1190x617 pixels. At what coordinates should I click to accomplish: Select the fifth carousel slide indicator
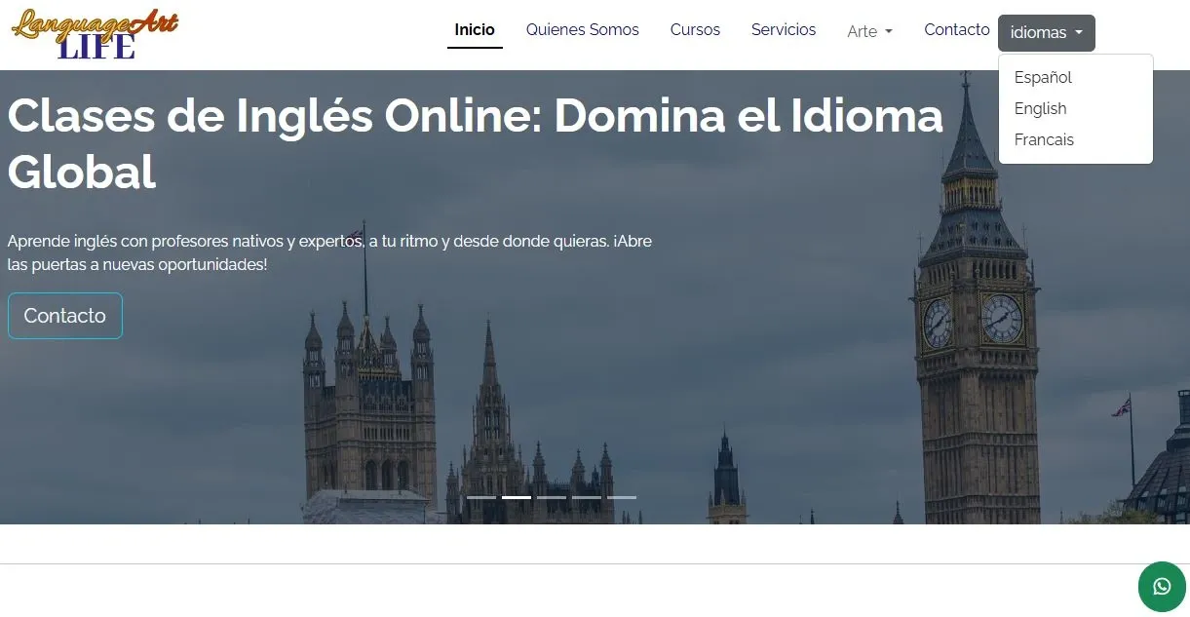click(622, 497)
